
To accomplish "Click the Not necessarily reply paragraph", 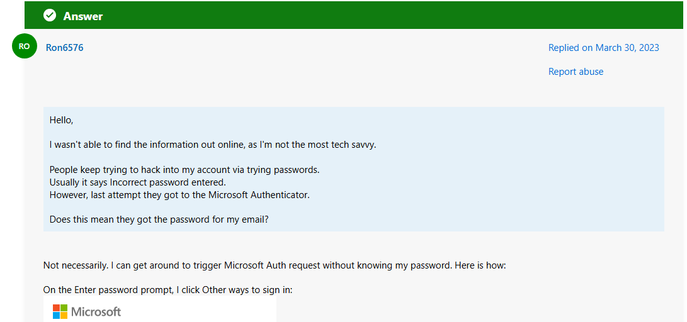I will coord(275,265).
